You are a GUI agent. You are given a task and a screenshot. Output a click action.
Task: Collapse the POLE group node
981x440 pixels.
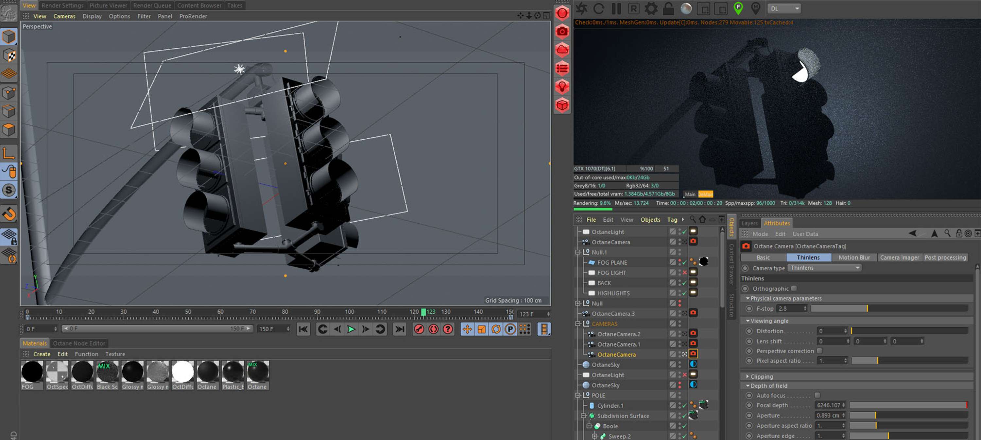pyautogui.click(x=578, y=396)
